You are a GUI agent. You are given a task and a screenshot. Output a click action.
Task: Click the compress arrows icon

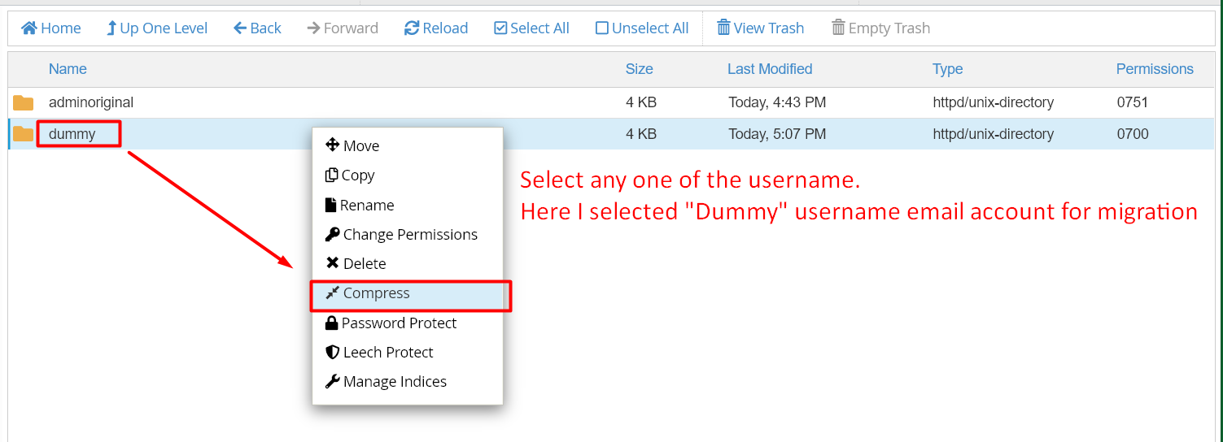point(332,293)
